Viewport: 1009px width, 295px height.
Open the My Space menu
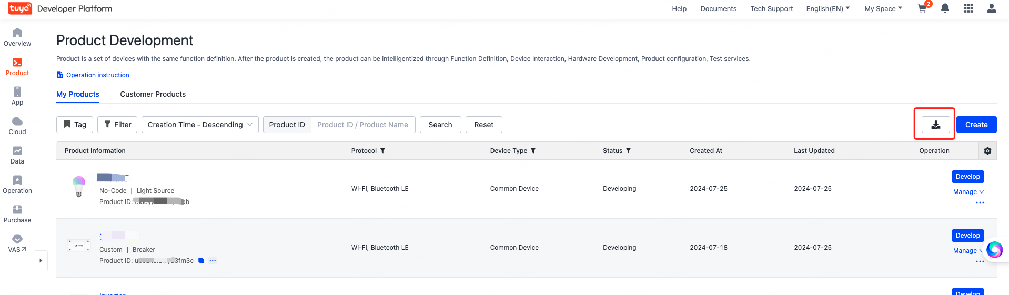(x=883, y=9)
